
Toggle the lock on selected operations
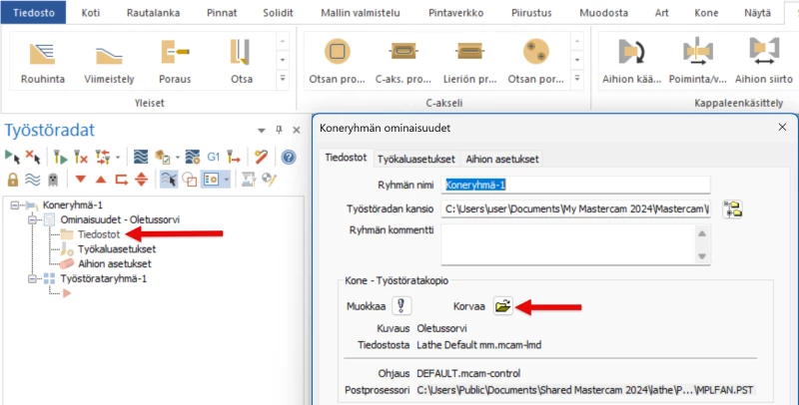[13, 179]
